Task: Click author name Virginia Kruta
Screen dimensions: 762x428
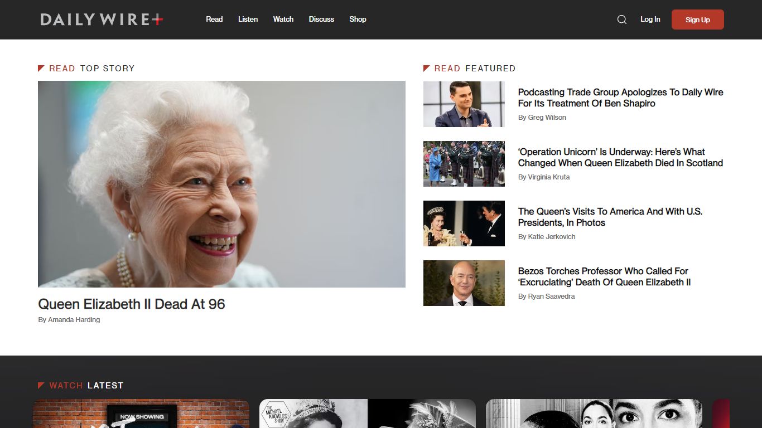Action: point(549,177)
